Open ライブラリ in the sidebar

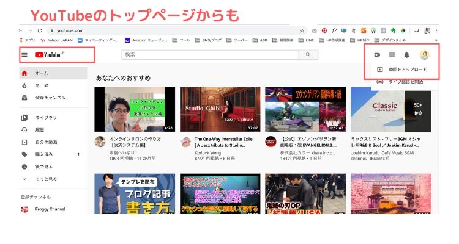[x=53, y=118]
